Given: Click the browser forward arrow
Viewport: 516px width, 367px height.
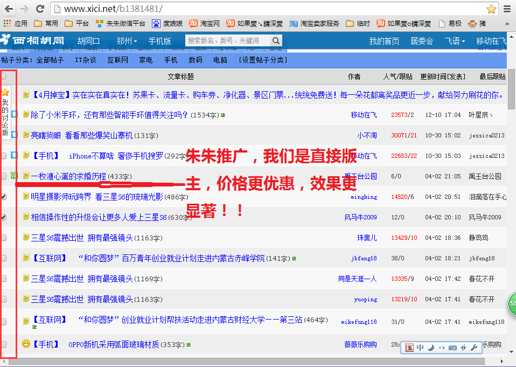Looking at the screenshot, I should [24, 9].
